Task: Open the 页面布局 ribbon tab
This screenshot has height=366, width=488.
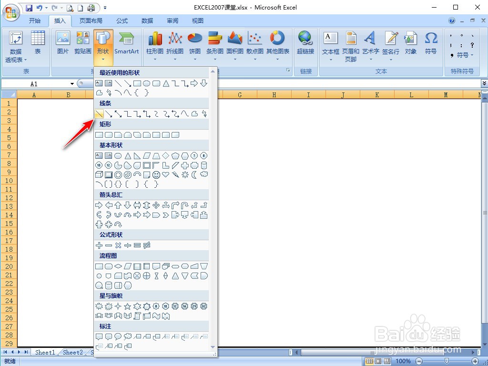Action: tap(91, 21)
